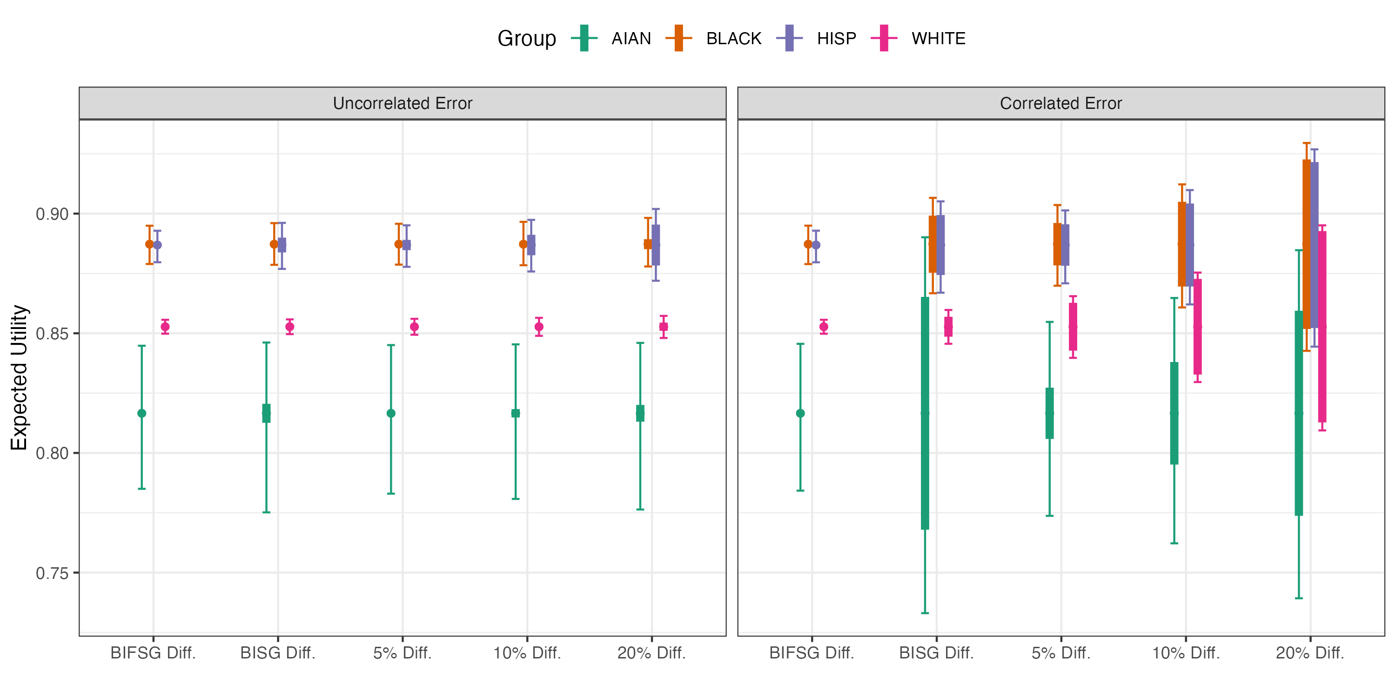Click the 'Group' legend title
The height and width of the screenshot is (698, 1396).
coord(527,39)
